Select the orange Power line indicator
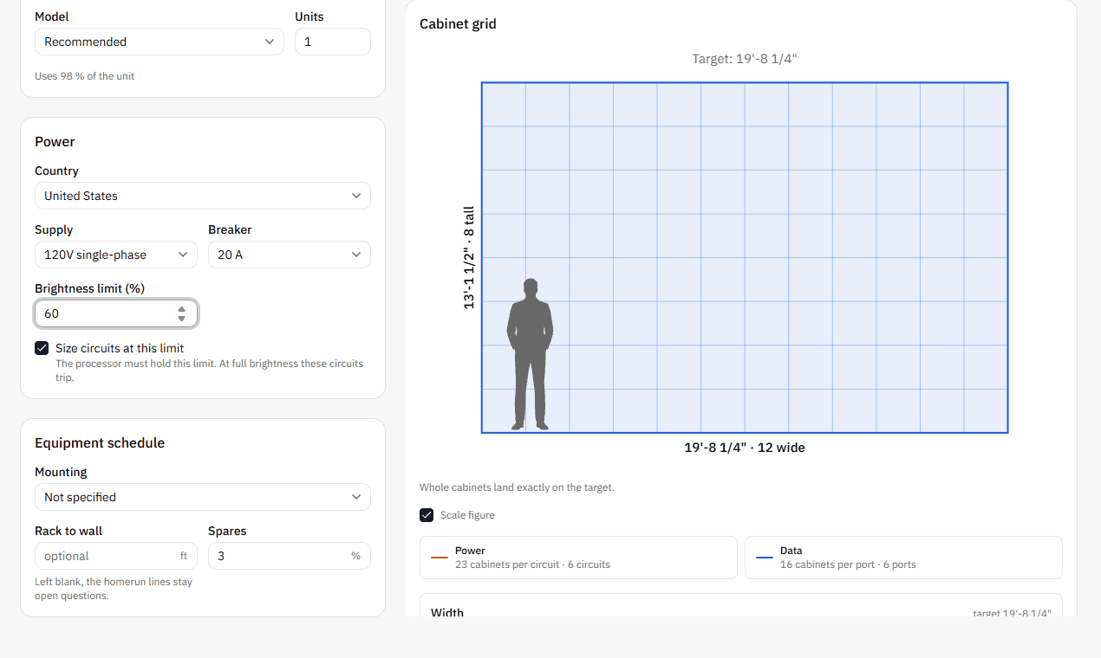1101x658 pixels. point(440,558)
